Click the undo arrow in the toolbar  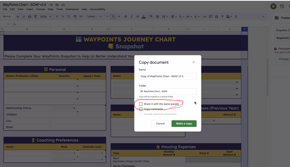click(18, 17)
